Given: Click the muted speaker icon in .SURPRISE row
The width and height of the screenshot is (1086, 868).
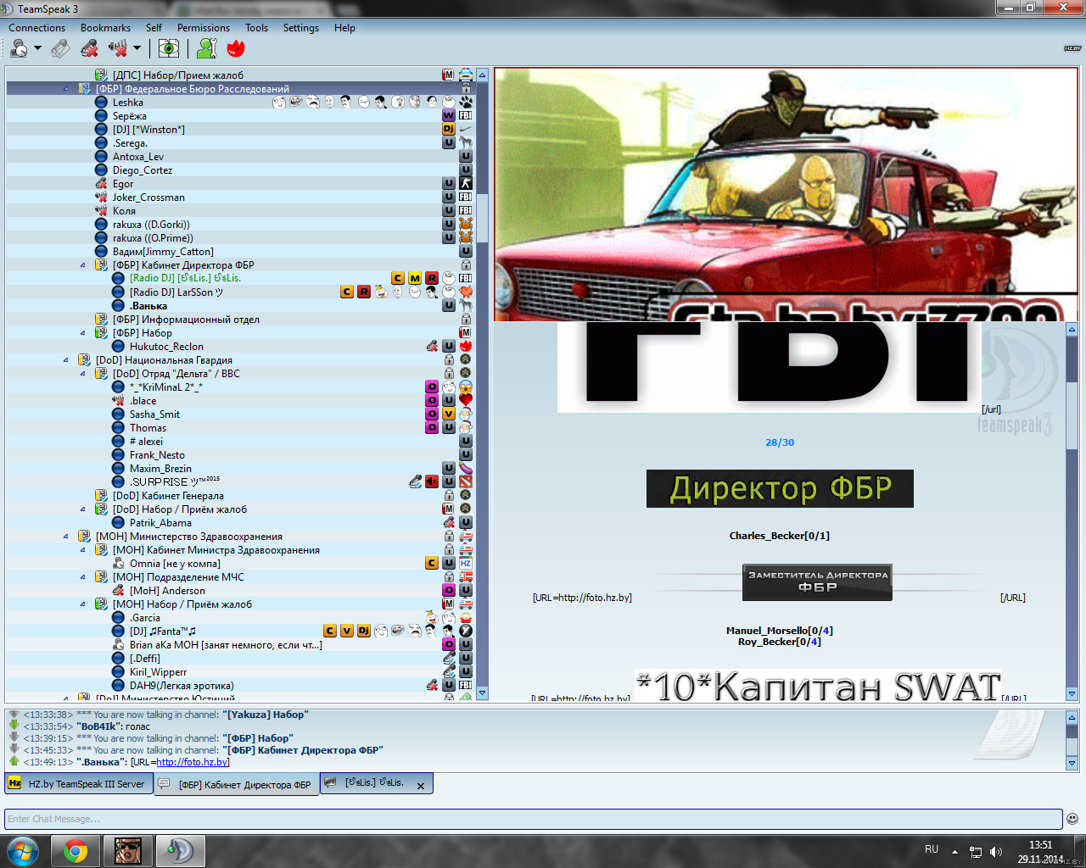Looking at the screenshot, I should [432, 481].
